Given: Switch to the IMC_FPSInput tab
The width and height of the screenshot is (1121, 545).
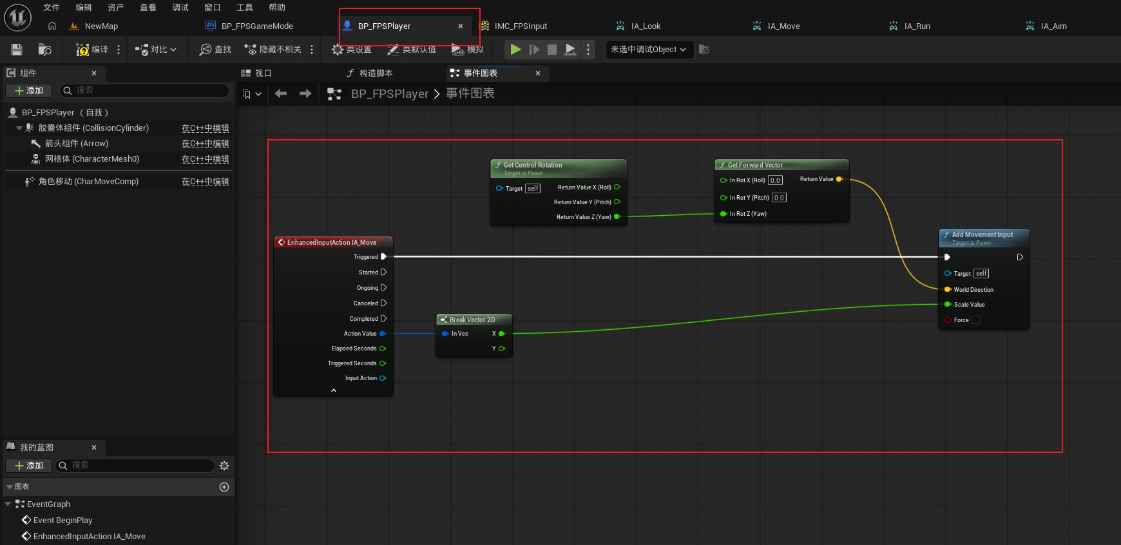Looking at the screenshot, I should tap(521, 26).
